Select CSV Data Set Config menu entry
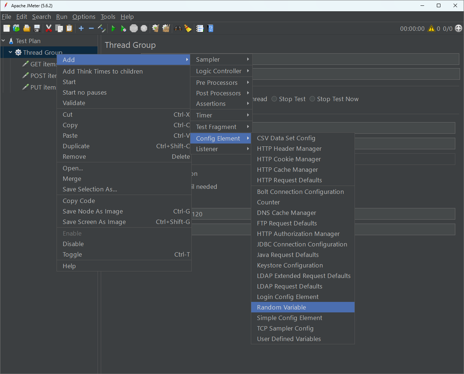The image size is (464, 374). [286, 138]
